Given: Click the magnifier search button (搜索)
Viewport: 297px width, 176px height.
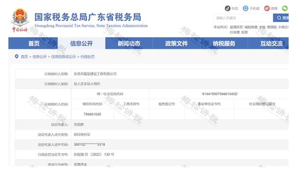Looking at the screenshot, I should pyautogui.click(x=281, y=18).
